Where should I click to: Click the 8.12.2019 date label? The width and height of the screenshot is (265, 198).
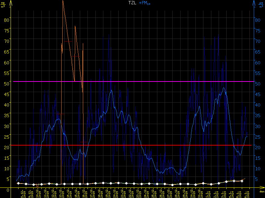point(23,193)
